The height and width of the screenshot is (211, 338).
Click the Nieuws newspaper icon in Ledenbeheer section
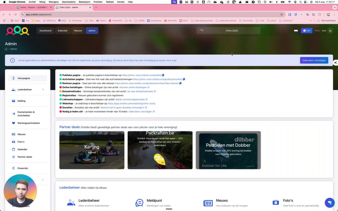click(208, 203)
